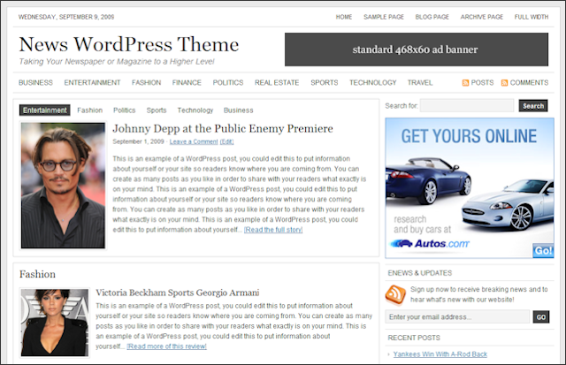Click Read the full story link
566x365 pixels.
pyautogui.click(x=273, y=230)
